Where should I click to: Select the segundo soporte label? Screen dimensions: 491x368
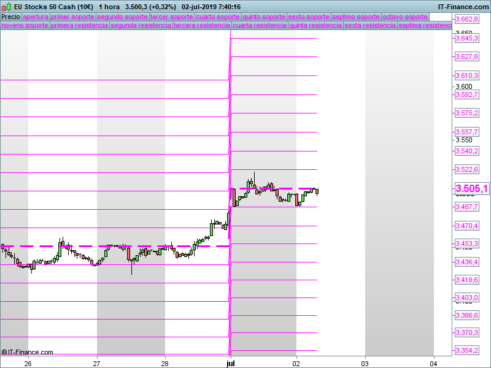(122, 17)
